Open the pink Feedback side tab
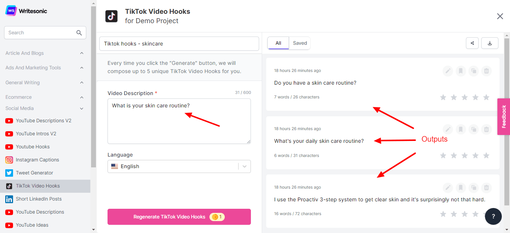Screen dimensions: 510x233 click(504, 117)
